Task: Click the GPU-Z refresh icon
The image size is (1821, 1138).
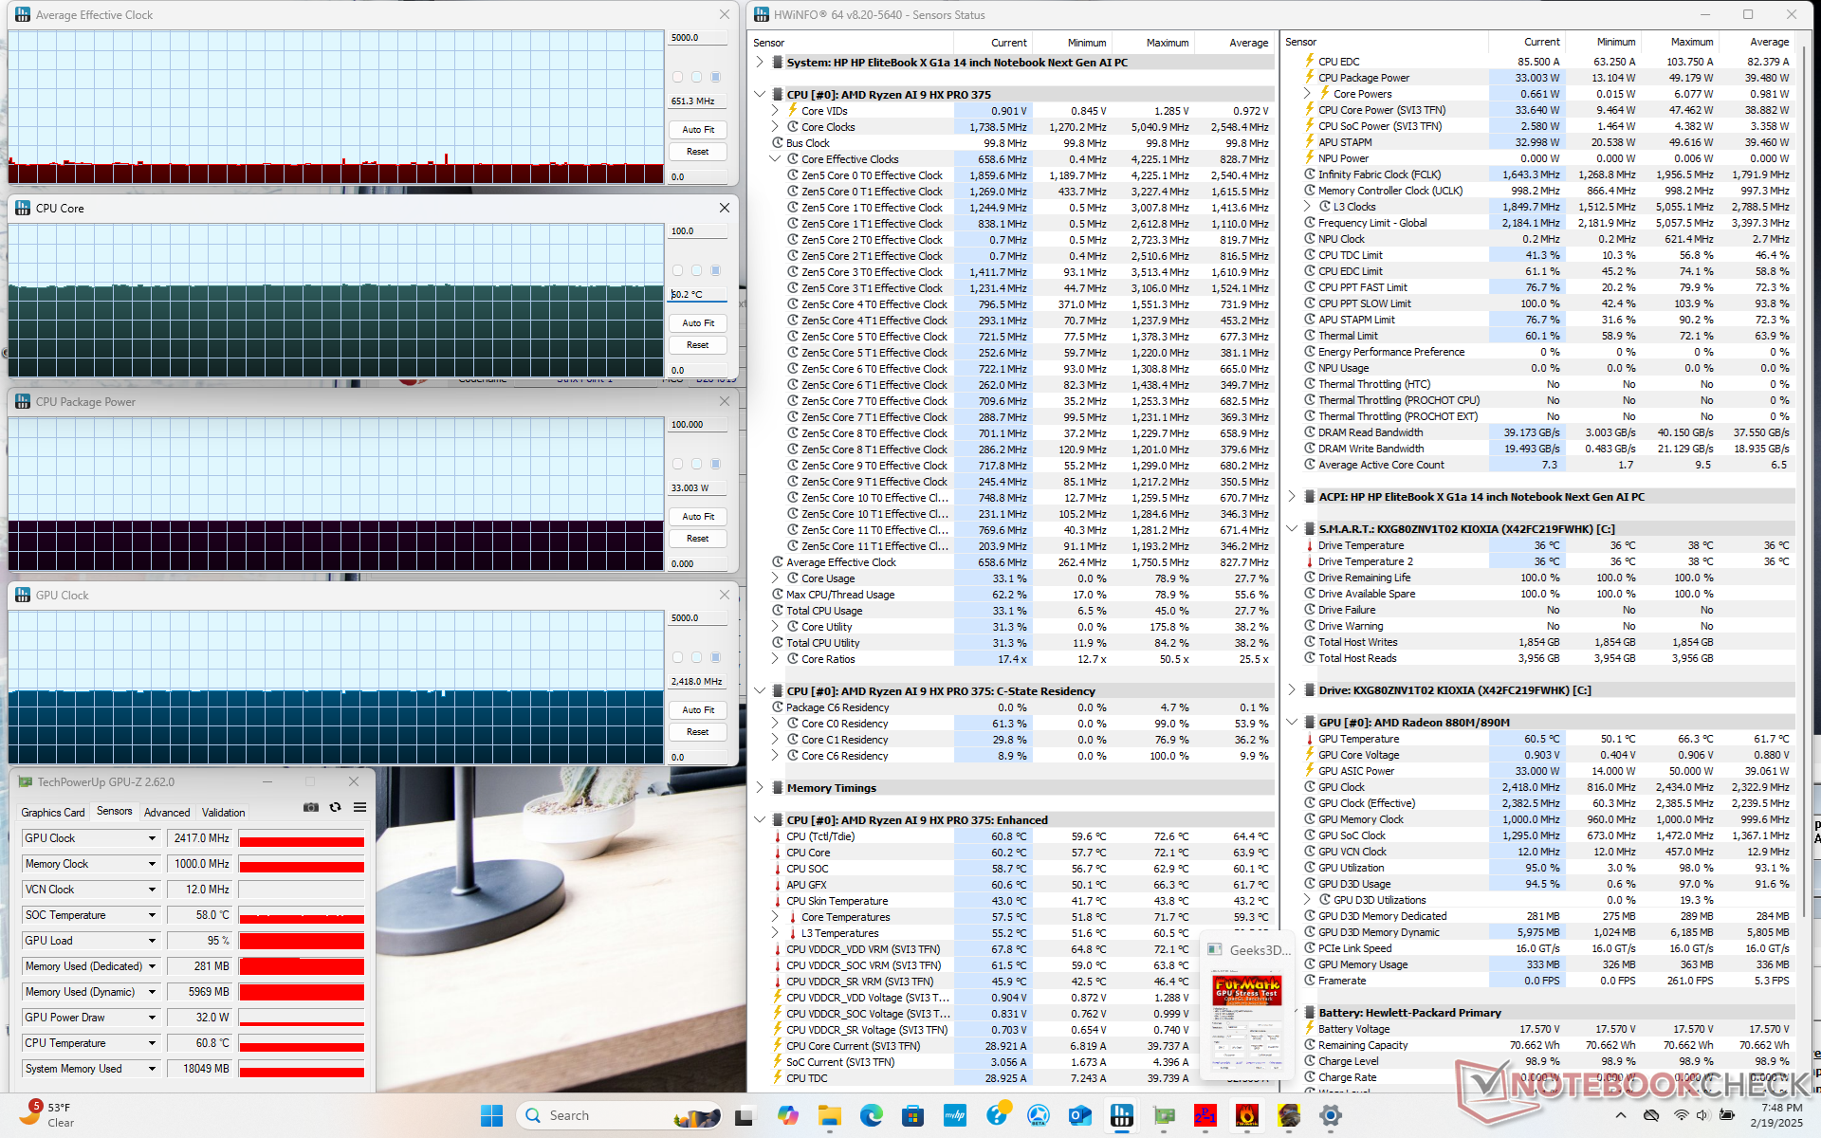Action: coord(335,807)
